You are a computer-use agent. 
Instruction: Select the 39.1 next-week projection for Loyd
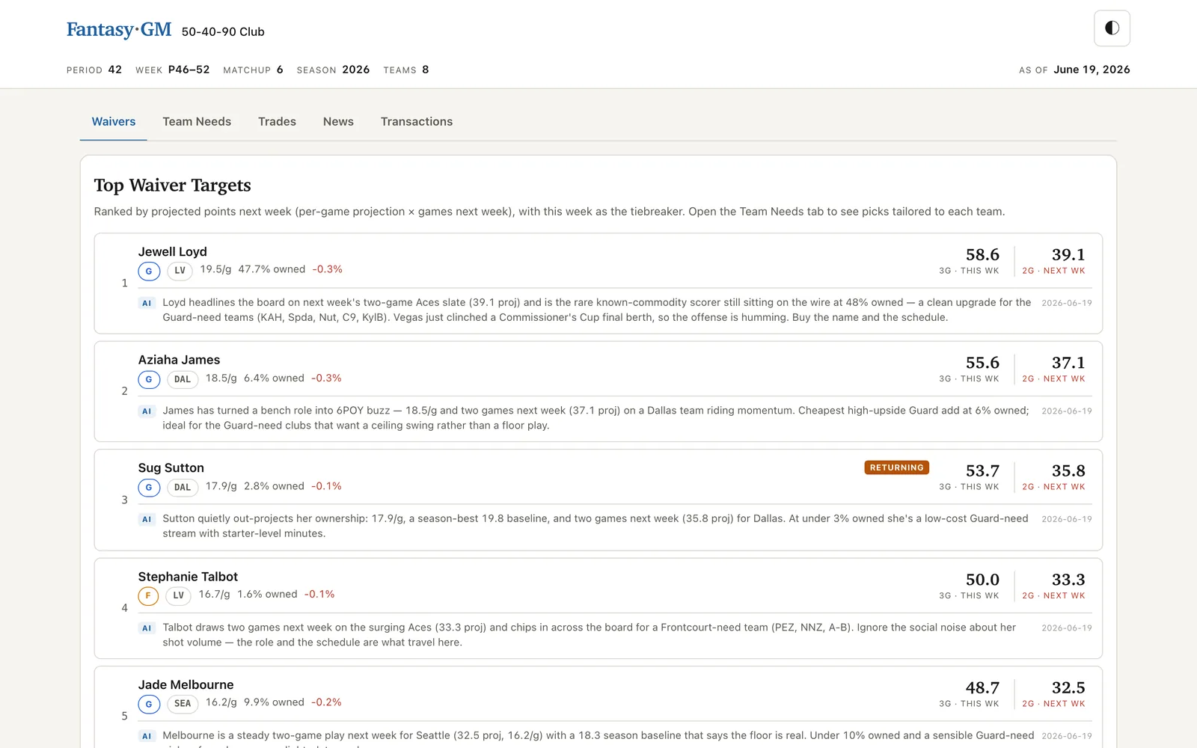[1068, 255]
